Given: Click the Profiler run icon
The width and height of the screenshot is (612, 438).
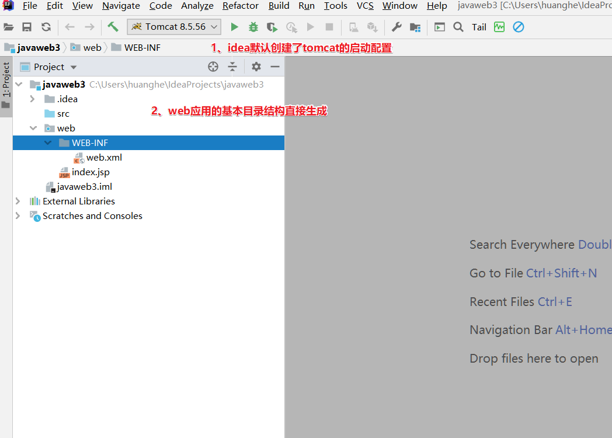Looking at the screenshot, I should [291, 27].
